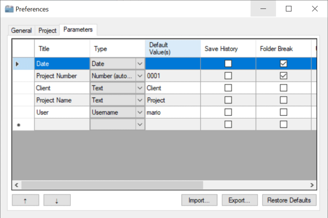
Task: Uncheck Folder Break for Date row
Action: pos(283,64)
